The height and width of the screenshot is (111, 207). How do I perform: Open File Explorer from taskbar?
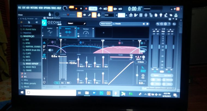[x=87, y=93]
